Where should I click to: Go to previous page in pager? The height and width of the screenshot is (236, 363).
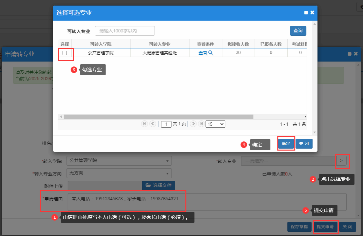(152, 124)
